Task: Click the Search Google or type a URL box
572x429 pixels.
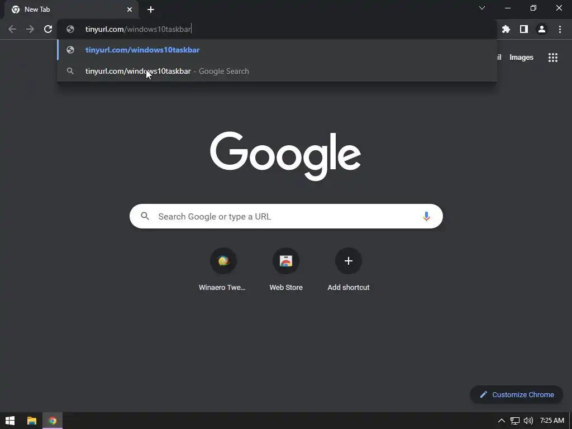Action: [286, 216]
